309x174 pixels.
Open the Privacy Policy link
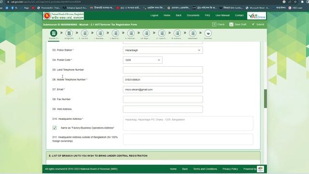[230, 169]
